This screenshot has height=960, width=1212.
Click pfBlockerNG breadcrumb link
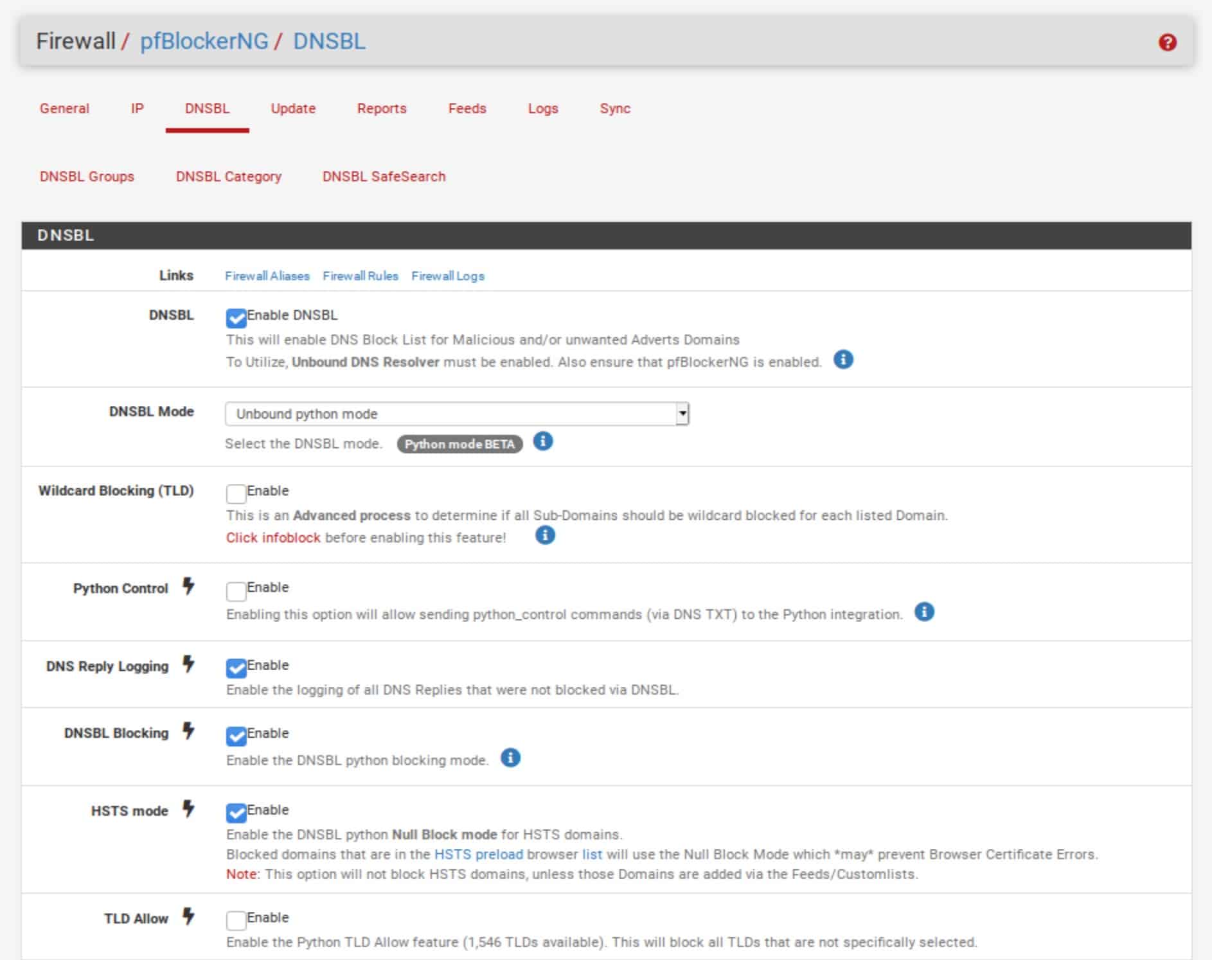pos(204,41)
